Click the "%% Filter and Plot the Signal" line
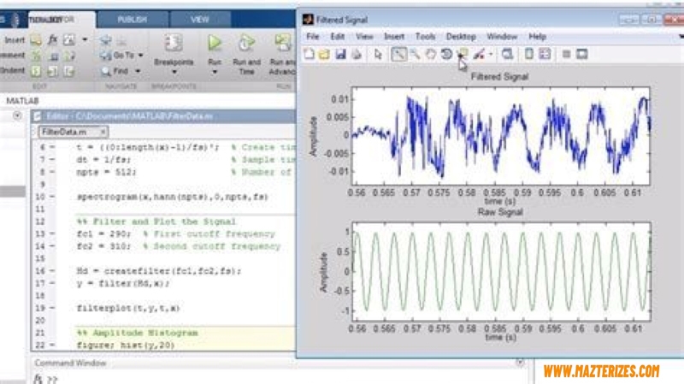 tap(156, 222)
